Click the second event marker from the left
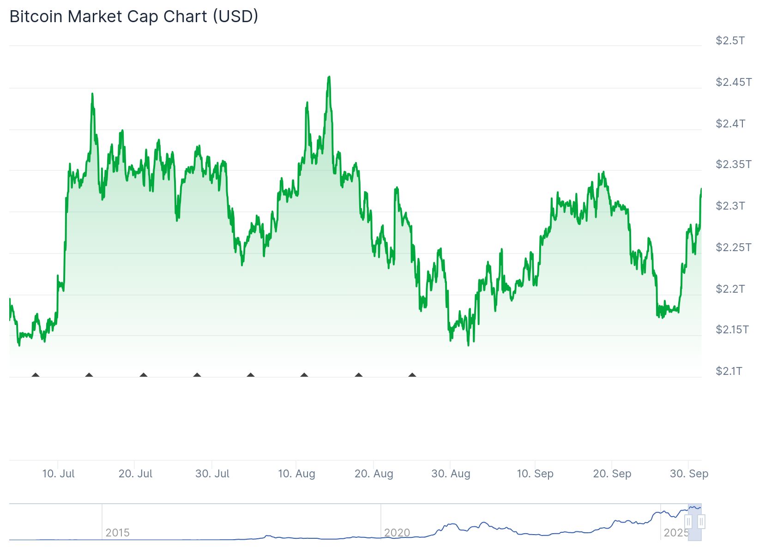 click(89, 375)
